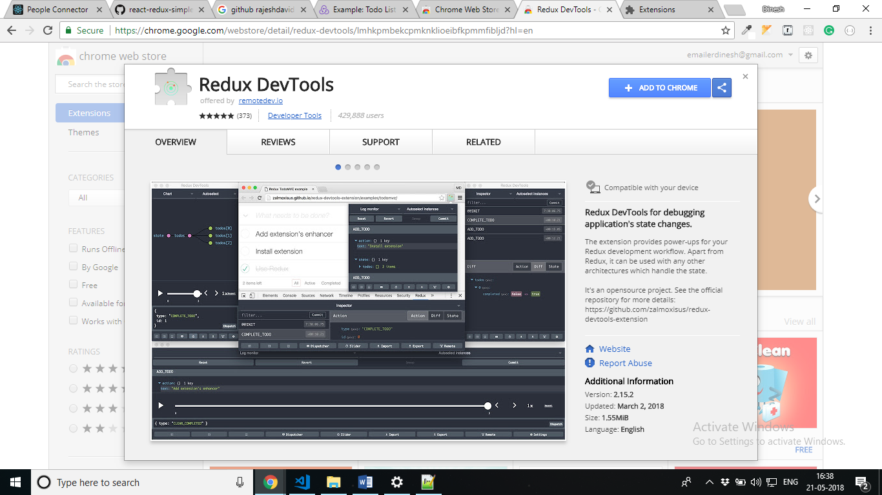Enable the Free features filter

[x=73, y=284]
